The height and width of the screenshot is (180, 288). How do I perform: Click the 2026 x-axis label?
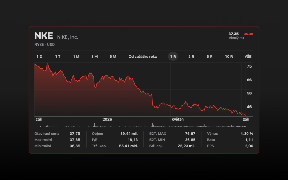tap(107, 119)
